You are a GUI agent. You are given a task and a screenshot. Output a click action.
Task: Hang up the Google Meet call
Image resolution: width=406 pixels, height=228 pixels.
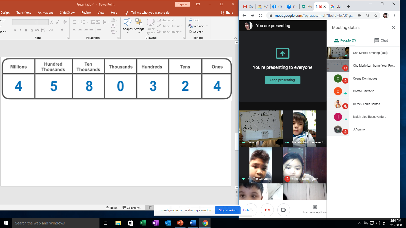pos(267,210)
